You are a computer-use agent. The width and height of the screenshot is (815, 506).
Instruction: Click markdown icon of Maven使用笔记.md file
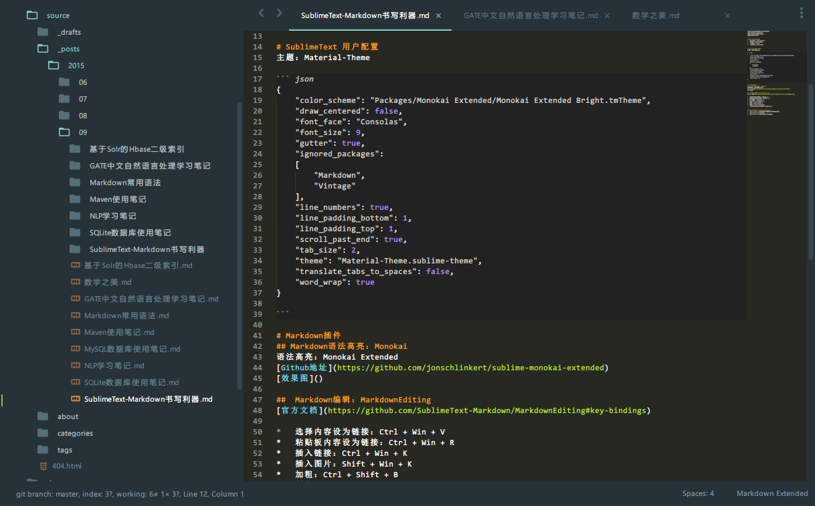pos(76,332)
